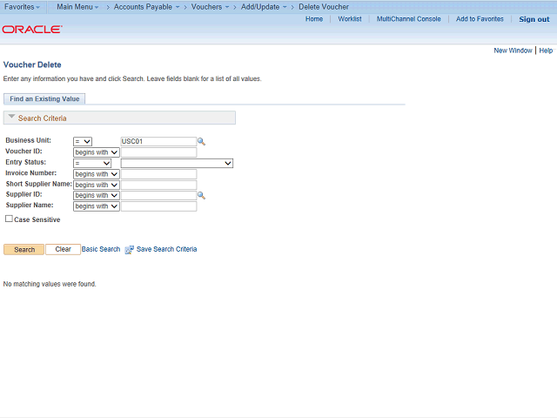
Task: Open MultiChannel Console link
Action: (x=408, y=19)
